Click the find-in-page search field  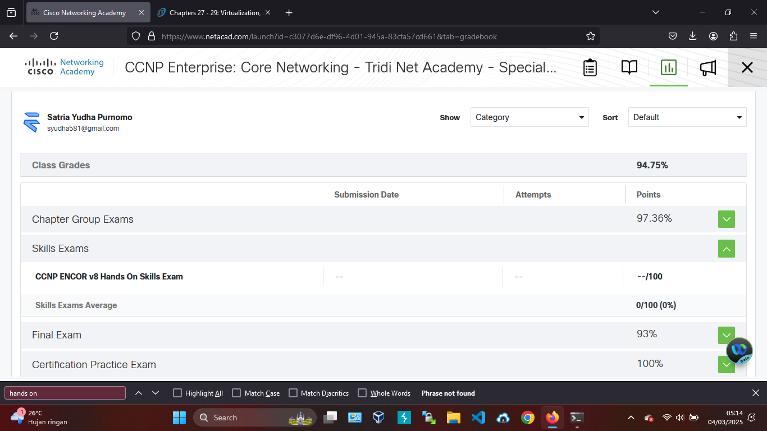point(65,393)
